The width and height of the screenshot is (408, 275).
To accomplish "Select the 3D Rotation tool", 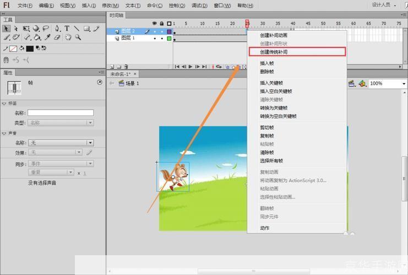I will tap(36, 29).
